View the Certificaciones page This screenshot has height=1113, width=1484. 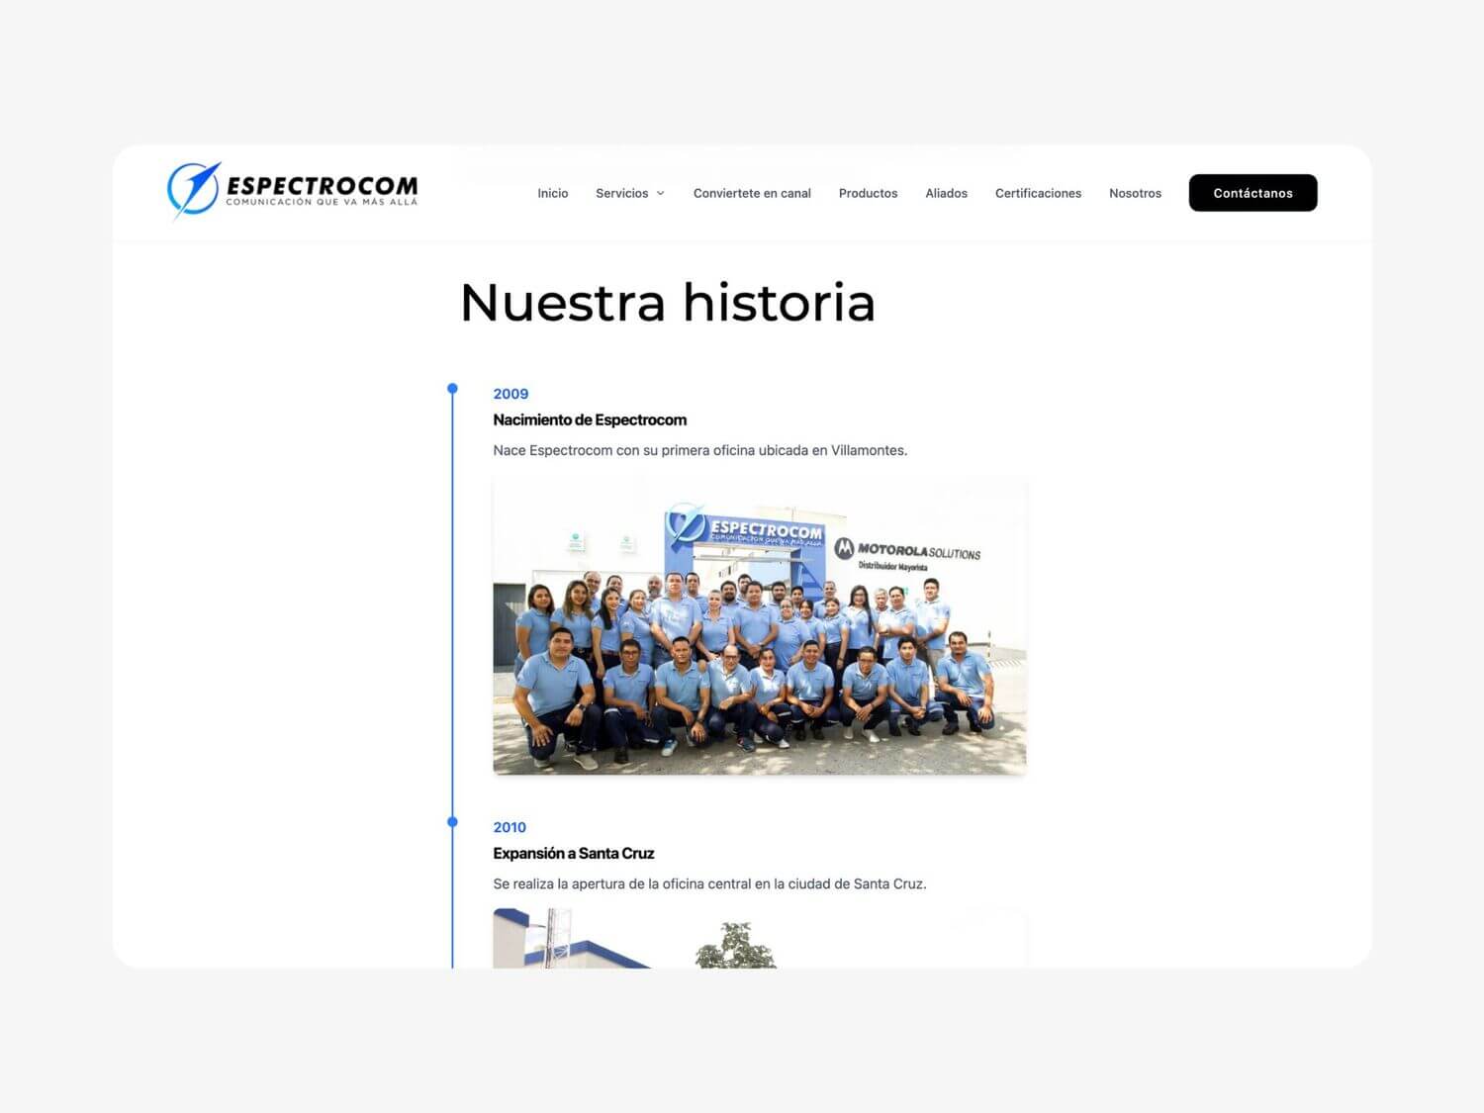click(1038, 193)
